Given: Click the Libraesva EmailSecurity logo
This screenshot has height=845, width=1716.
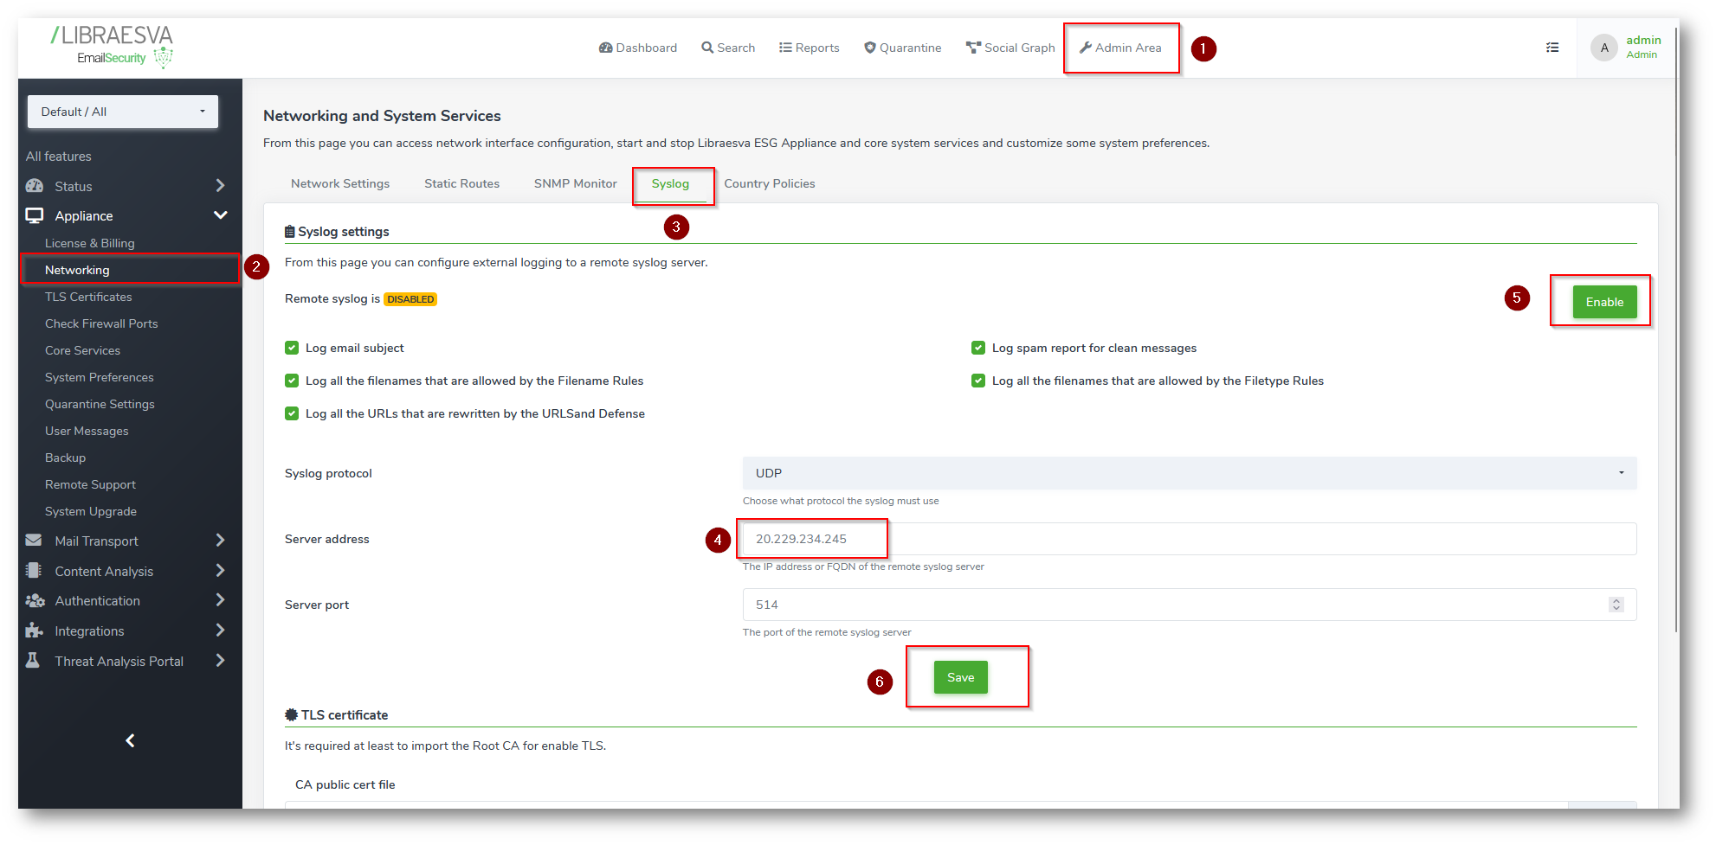Looking at the screenshot, I should click(112, 47).
